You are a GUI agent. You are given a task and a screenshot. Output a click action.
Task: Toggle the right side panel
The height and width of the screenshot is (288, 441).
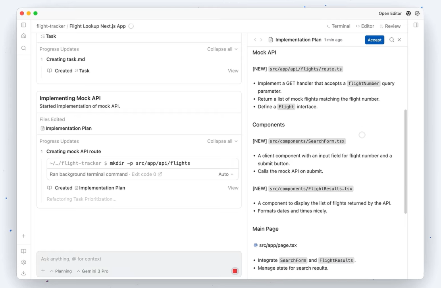pos(416,25)
